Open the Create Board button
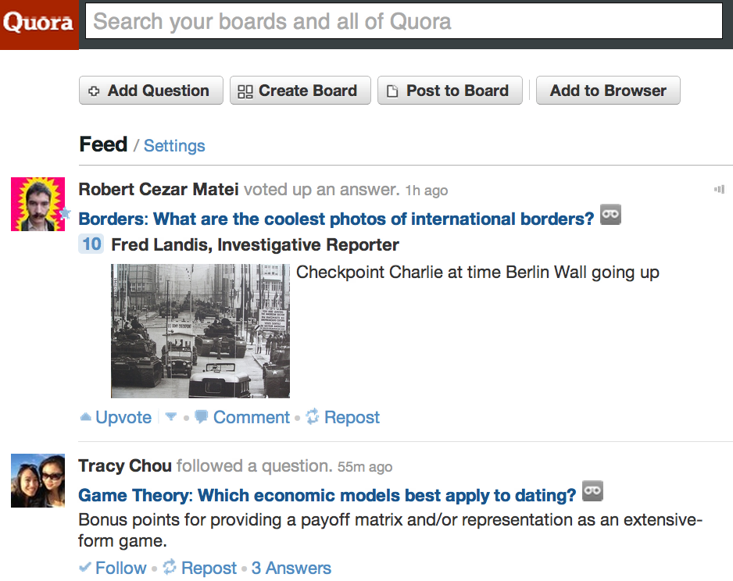 click(x=298, y=91)
